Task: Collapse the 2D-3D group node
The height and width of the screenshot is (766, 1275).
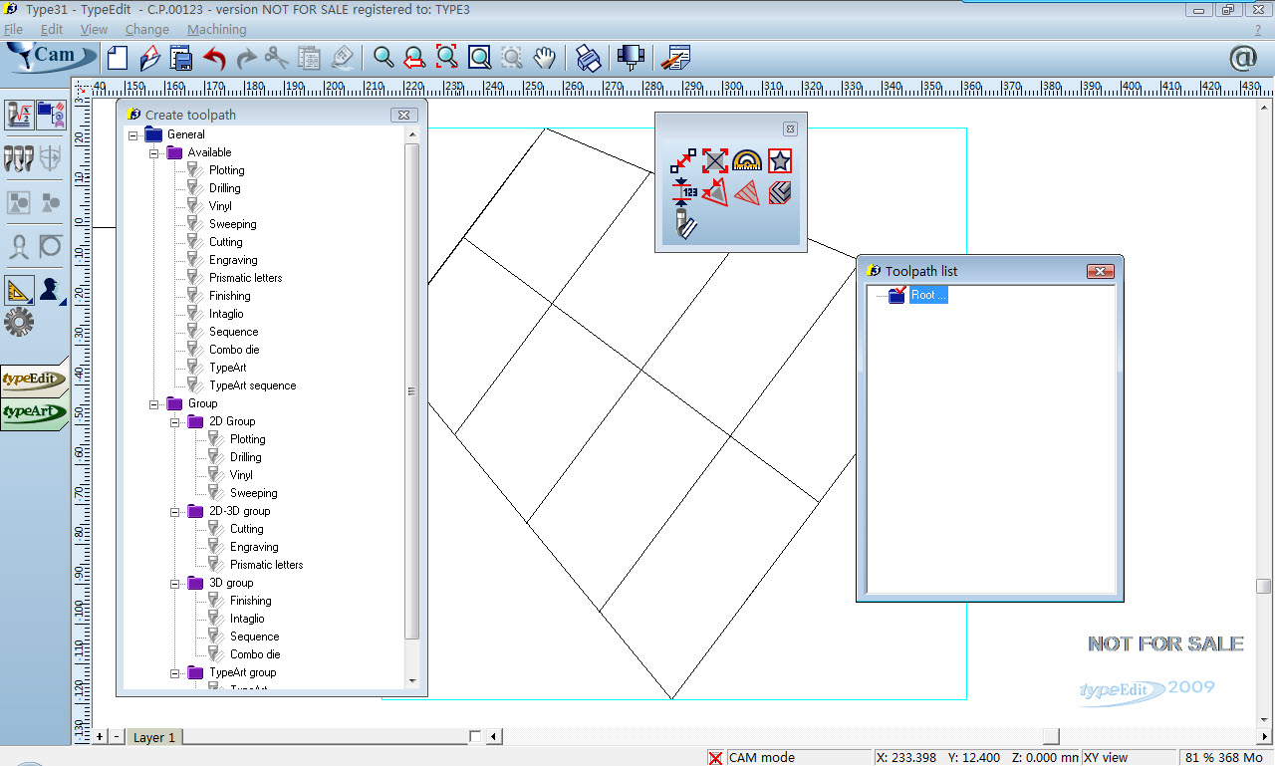Action: pyautogui.click(x=174, y=511)
